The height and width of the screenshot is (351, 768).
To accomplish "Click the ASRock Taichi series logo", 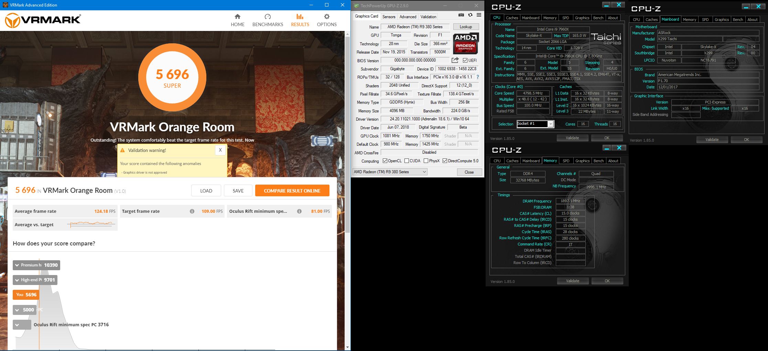I will tap(606, 39).
